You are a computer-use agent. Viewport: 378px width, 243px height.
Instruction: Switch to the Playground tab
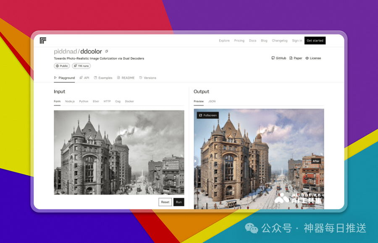click(64, 78)
